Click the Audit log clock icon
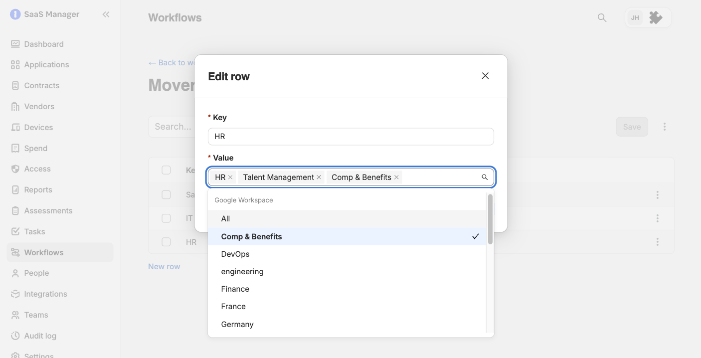This screenshot has height=358, width=701. tap(15, 336)
